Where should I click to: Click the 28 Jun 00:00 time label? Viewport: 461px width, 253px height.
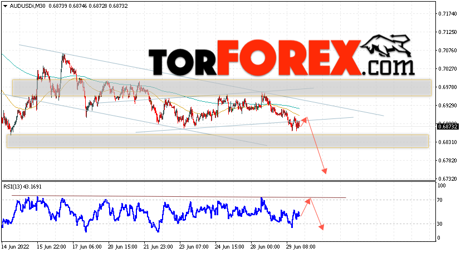[x=265, y=246]
